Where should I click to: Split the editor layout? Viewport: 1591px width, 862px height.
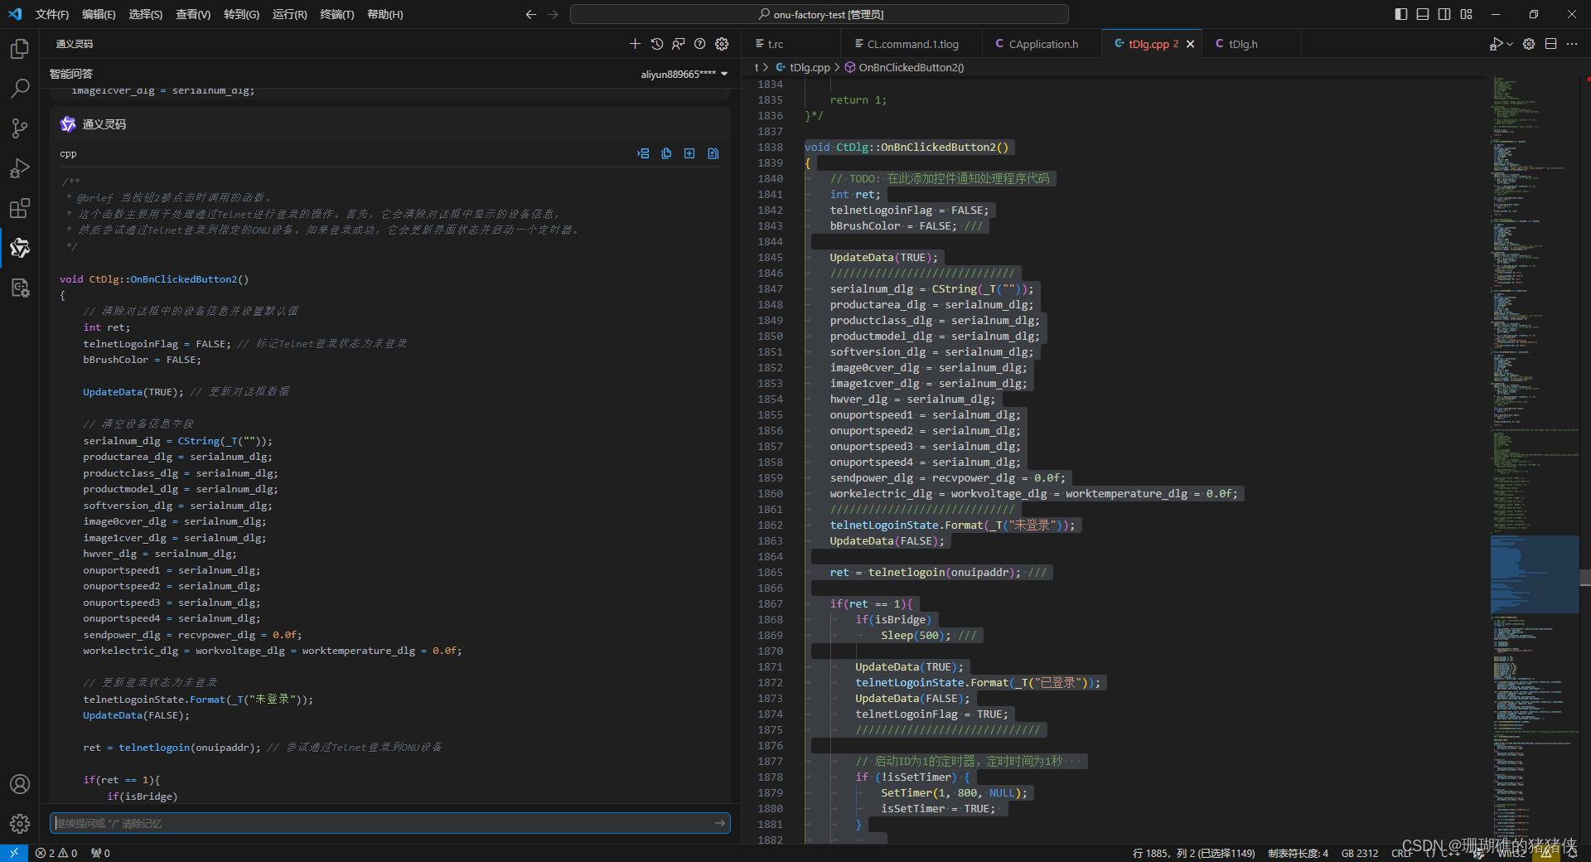1550,44
